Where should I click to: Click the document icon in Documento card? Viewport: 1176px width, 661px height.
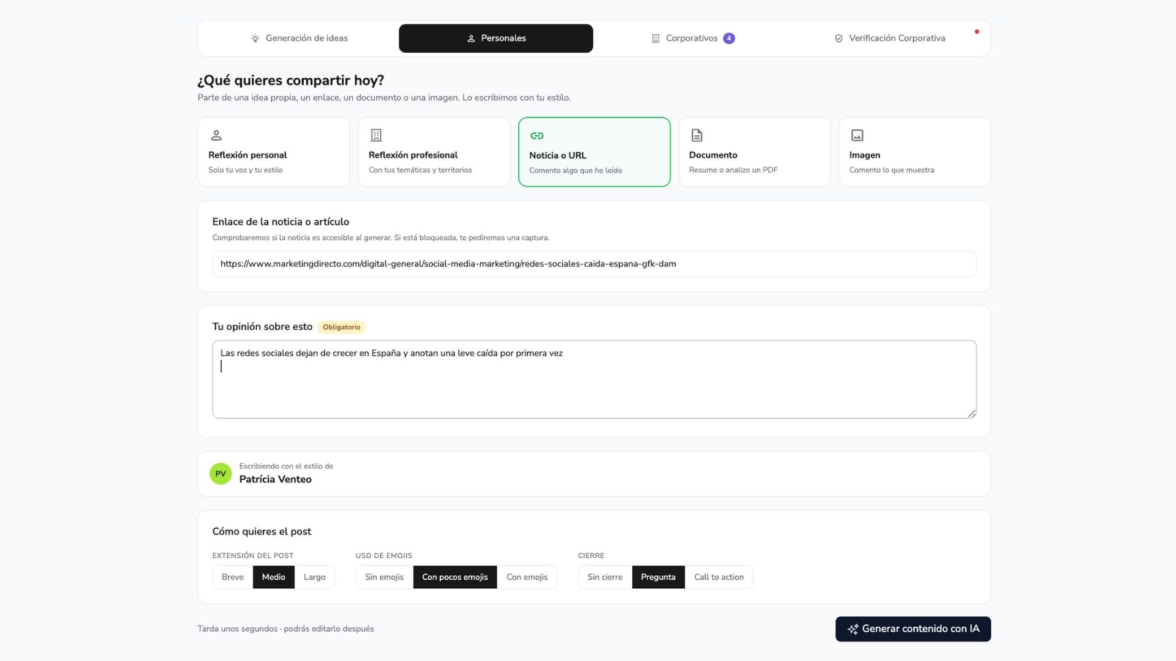tap(697, 135)
